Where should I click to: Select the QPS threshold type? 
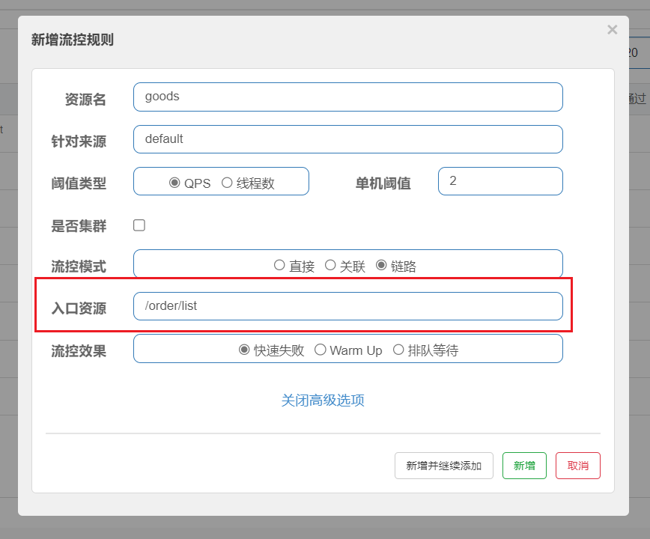[x=175, y=183]
